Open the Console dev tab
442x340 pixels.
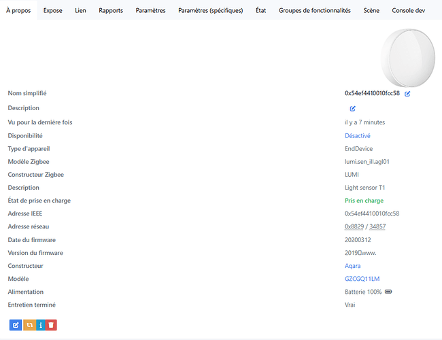point(408,10)
